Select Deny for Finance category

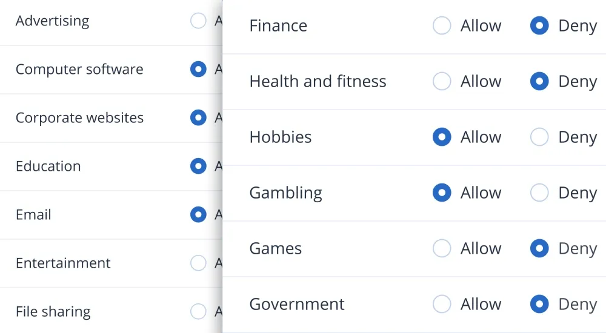(x=539, y=25)
